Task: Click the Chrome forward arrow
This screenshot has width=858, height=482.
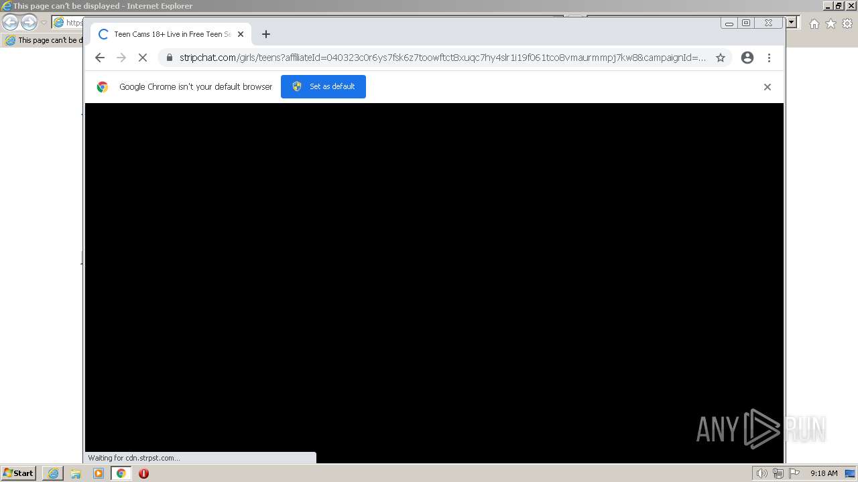Action: [x=121, y=58]
